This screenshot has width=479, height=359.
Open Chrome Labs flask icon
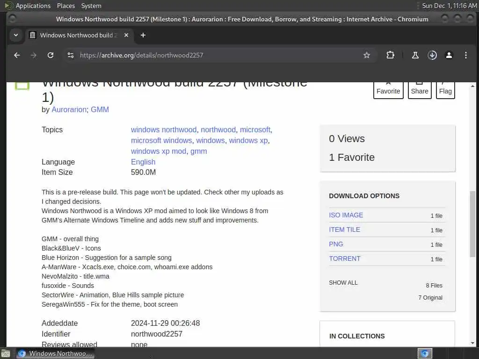(x=415, y=55)
